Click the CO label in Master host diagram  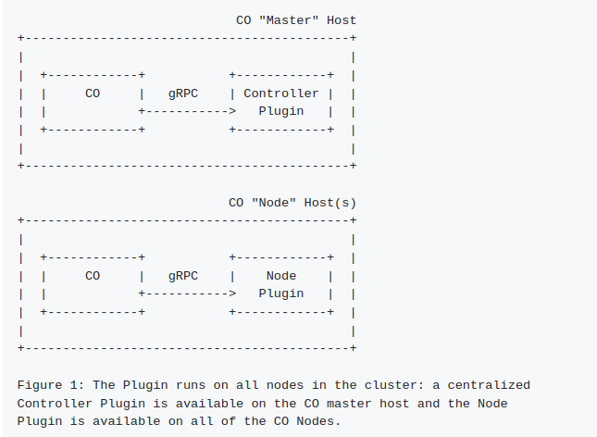click(x=93, y=93)
